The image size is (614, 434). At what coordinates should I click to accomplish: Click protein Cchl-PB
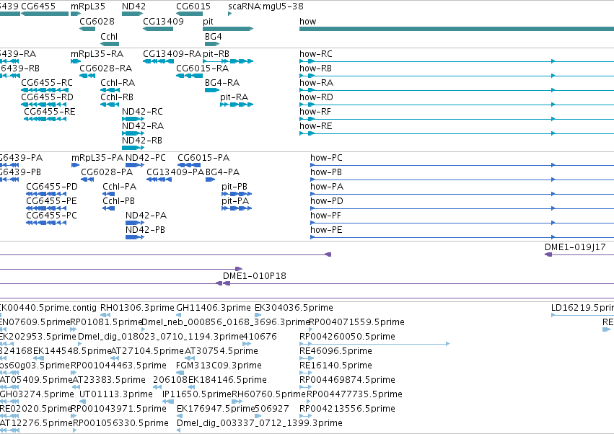(x=118, y=201)
